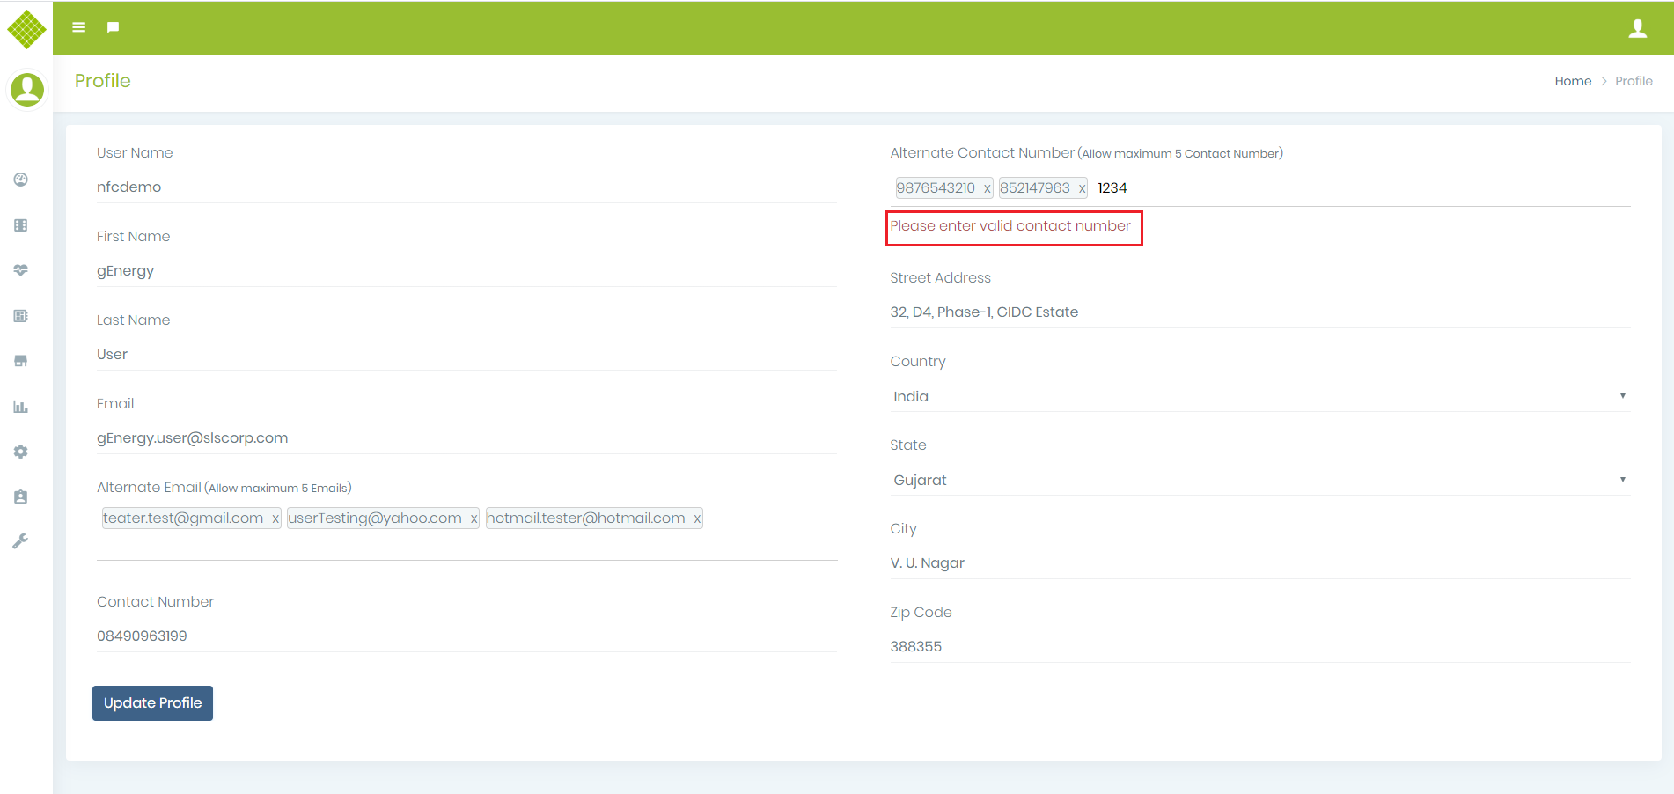Remove the userTesting@yahoo.com email tag
Viewport: 1674px width, 794px height.
coord(474,518)
